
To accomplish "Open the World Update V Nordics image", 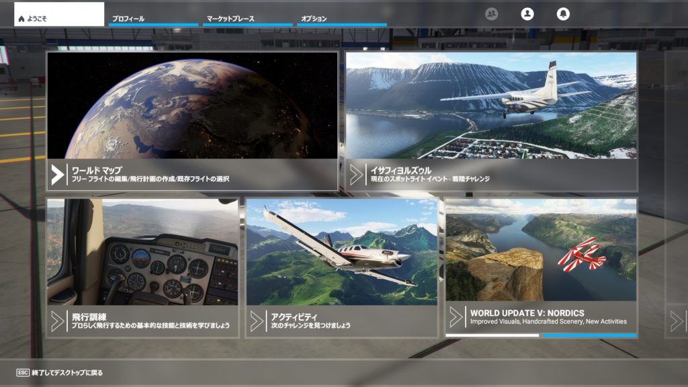I will [541, 250].
